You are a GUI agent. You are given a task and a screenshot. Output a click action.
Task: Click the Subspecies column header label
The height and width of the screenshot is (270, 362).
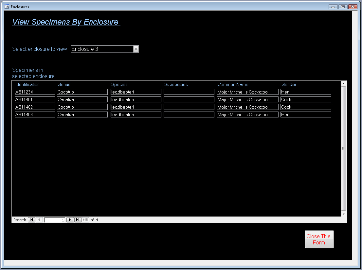[176, 84]
